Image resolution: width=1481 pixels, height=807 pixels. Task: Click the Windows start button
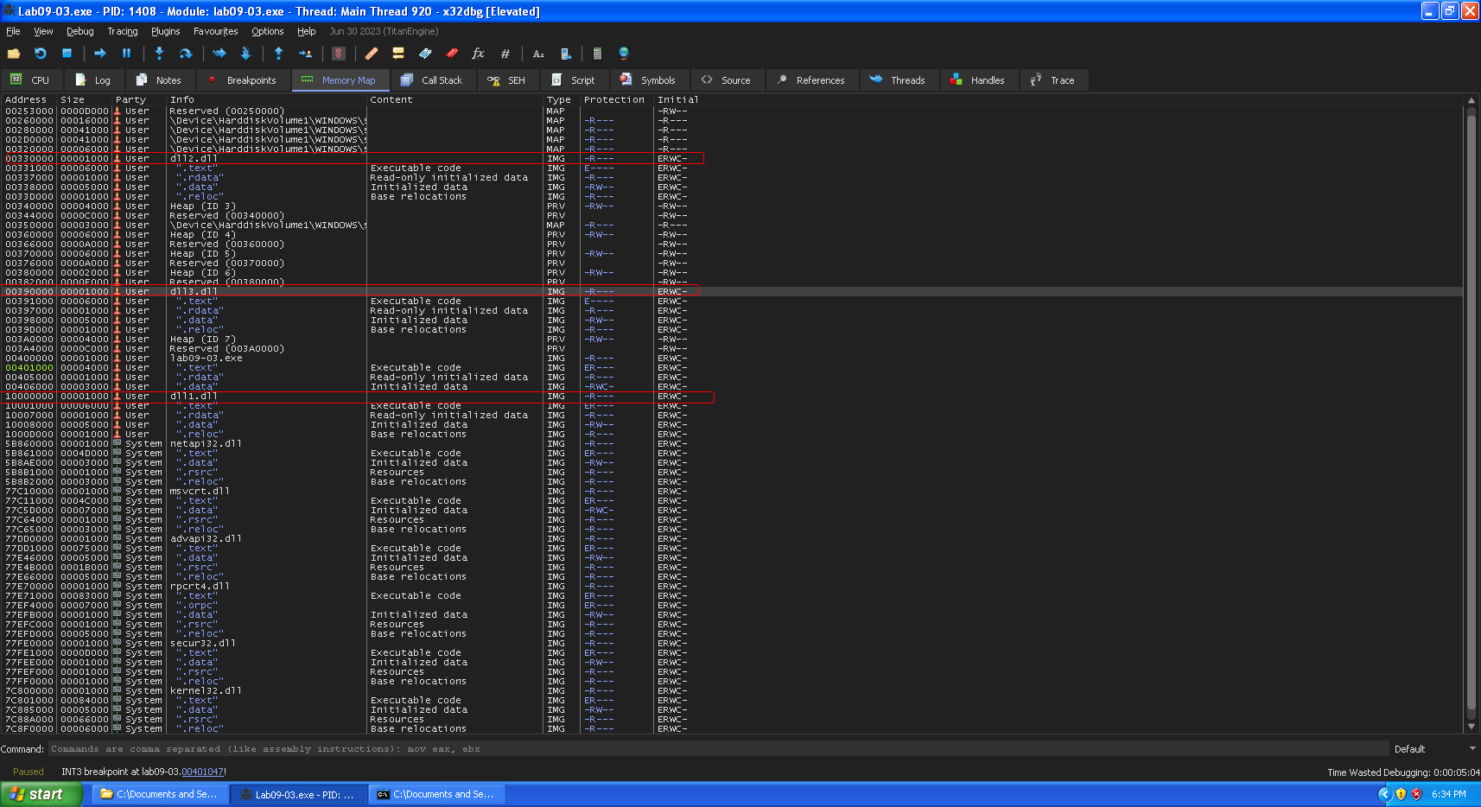coord(40,794)
